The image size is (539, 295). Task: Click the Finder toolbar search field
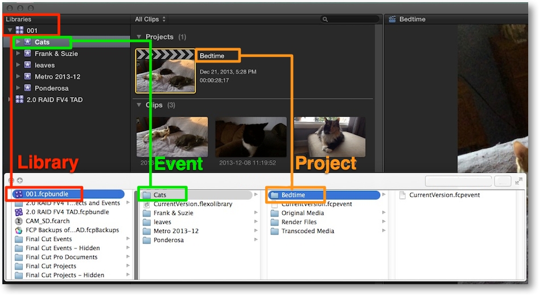[458, 181]
